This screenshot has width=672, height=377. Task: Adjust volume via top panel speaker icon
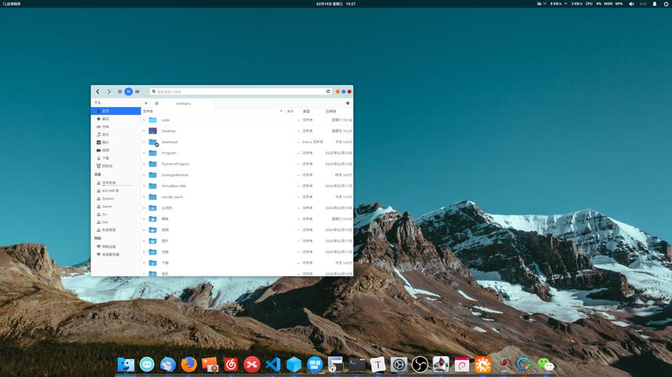pyautogui.click(x=631, y=4)
